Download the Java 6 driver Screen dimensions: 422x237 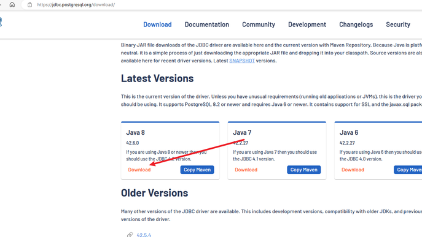click(x=353, y=170)
